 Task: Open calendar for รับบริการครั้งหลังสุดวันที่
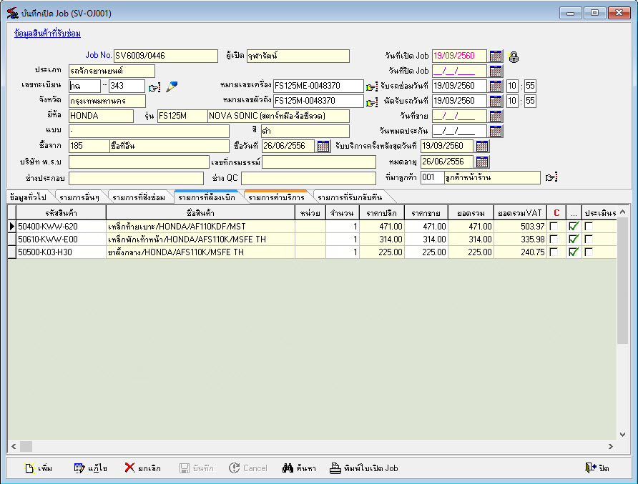(482, 146)
